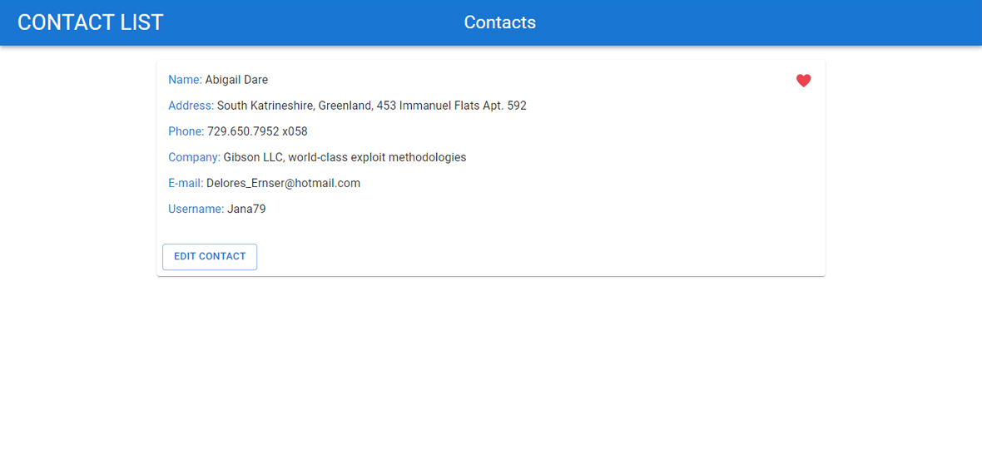Click the Delores_Ernser@hotmail.com email
This screenshot has height=459, width=982.
pyautogui.click(x=283, y=183)
